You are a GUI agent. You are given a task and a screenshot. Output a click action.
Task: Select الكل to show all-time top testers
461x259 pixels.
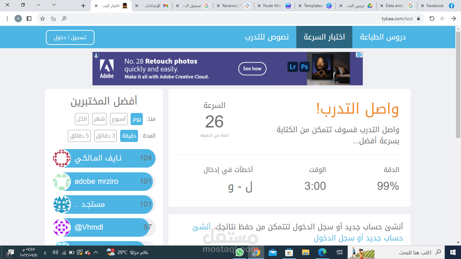(x=81, y=119)
